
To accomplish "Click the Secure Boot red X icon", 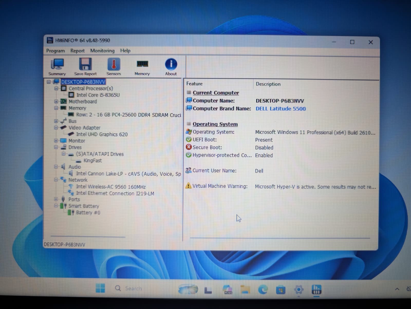I will pos(189,147).
